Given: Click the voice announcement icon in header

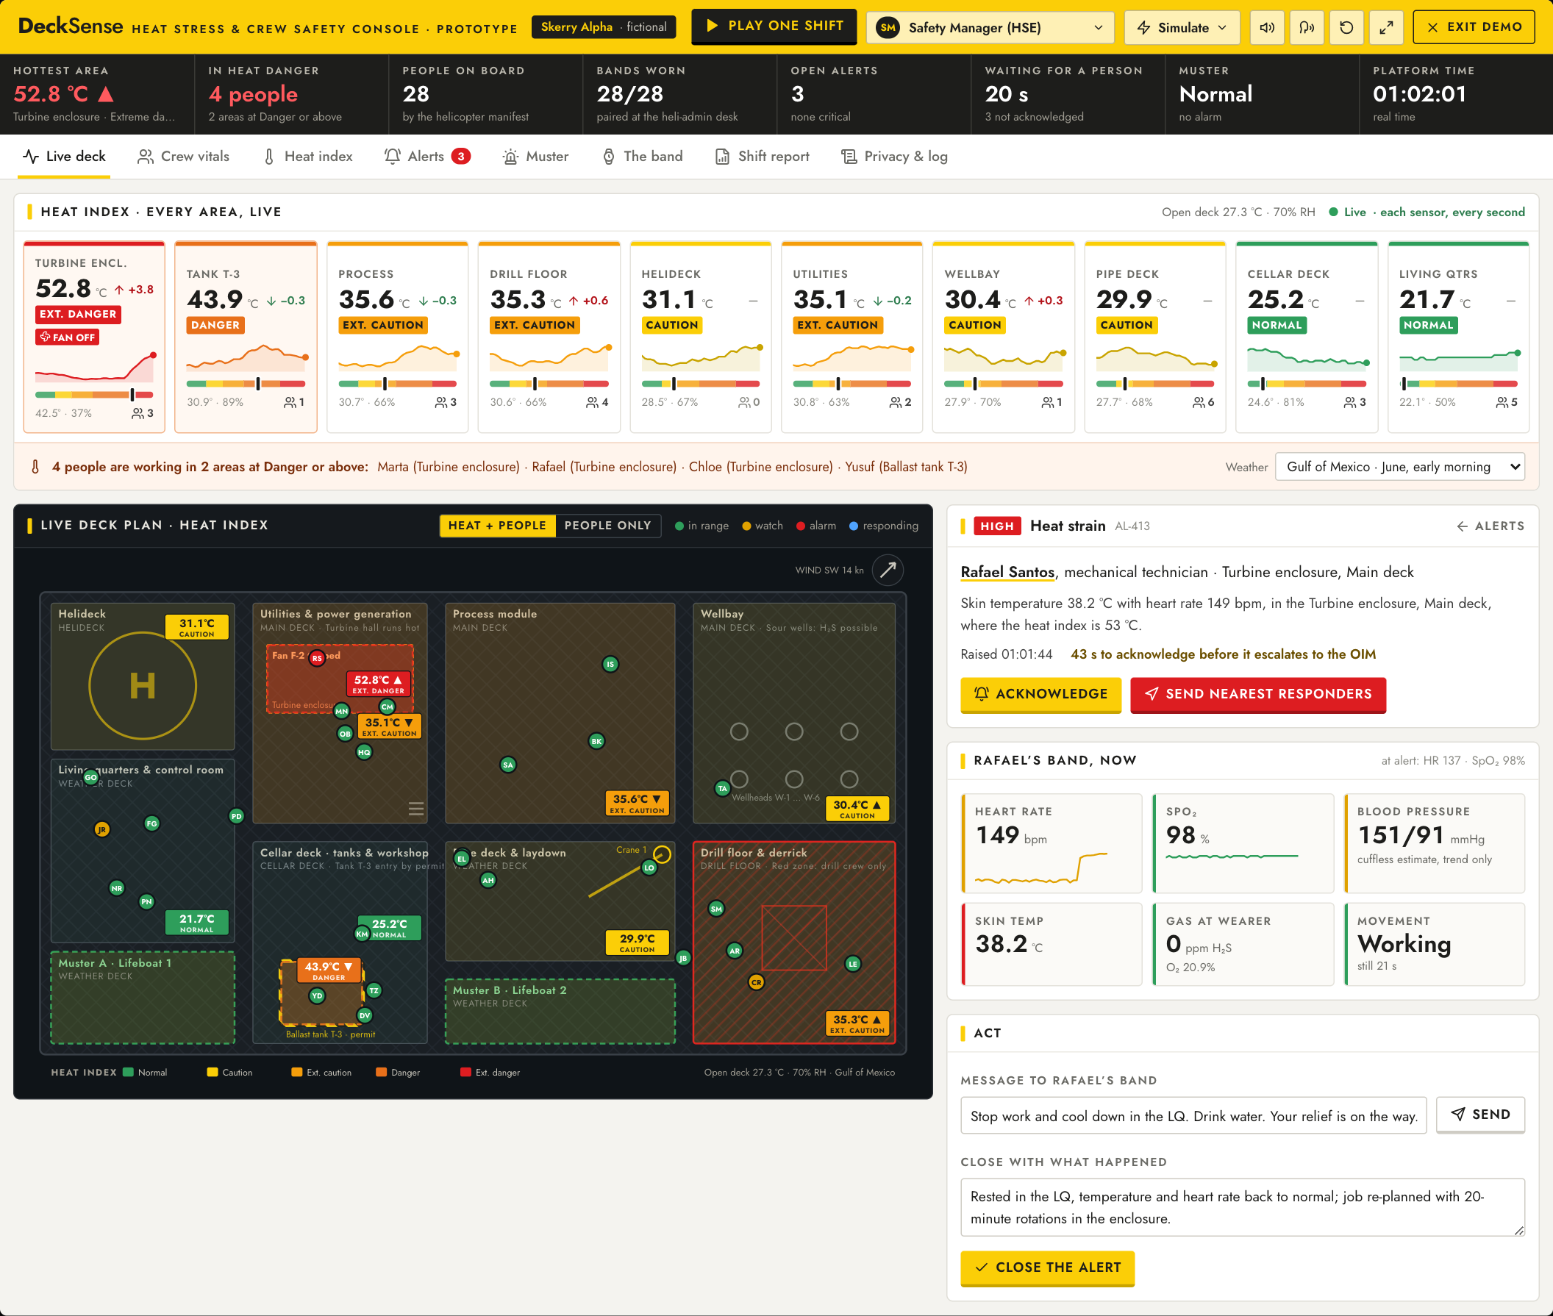Looking at the screenshot, I should [1307, 28].
